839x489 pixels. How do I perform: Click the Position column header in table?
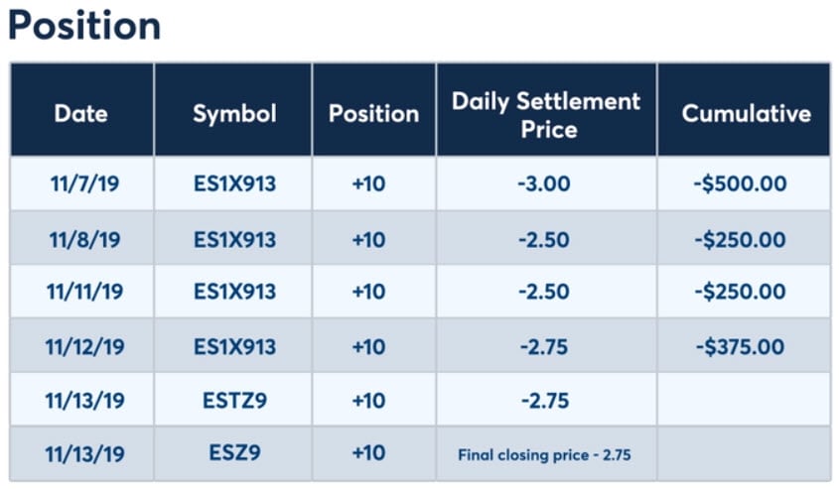373,113
